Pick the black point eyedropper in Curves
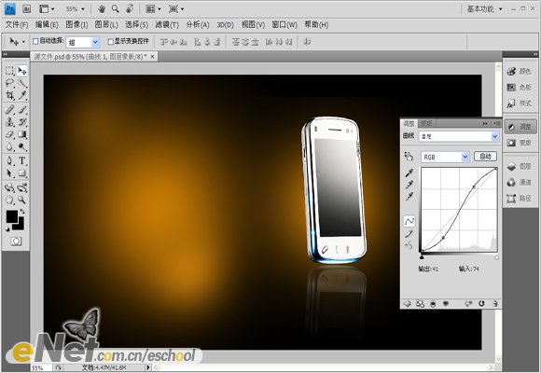This screenshot has width=541, height=373. point(409,173)
